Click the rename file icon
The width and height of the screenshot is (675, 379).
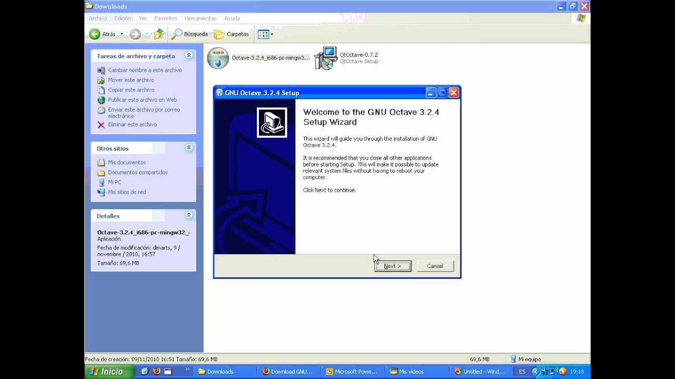click(x=101, y=70)
